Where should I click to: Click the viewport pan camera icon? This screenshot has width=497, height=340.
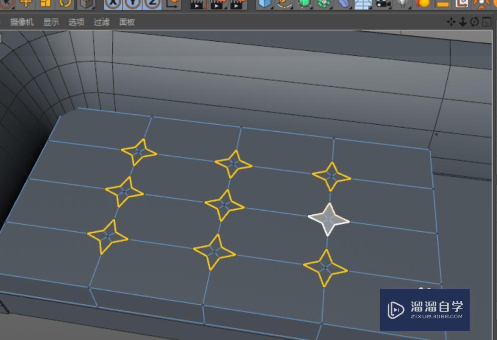[x=451, y=22]
